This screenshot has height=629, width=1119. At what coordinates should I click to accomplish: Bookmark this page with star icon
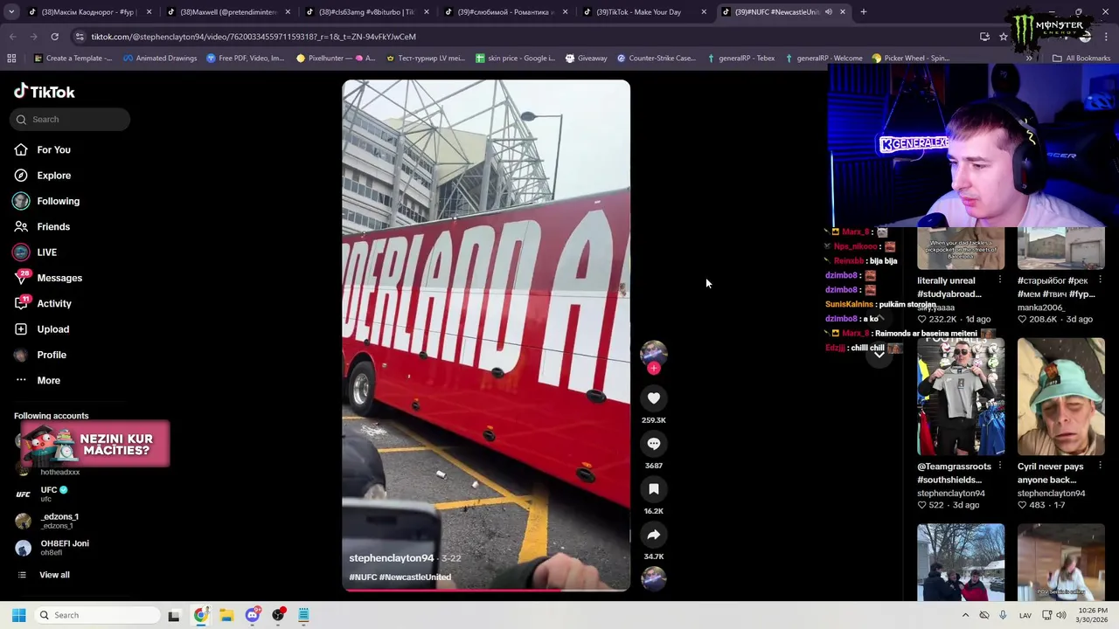pos(1004,37)
